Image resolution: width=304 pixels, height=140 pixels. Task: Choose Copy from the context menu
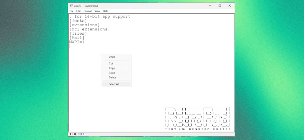pyautogui.click(x=116, y=68)
